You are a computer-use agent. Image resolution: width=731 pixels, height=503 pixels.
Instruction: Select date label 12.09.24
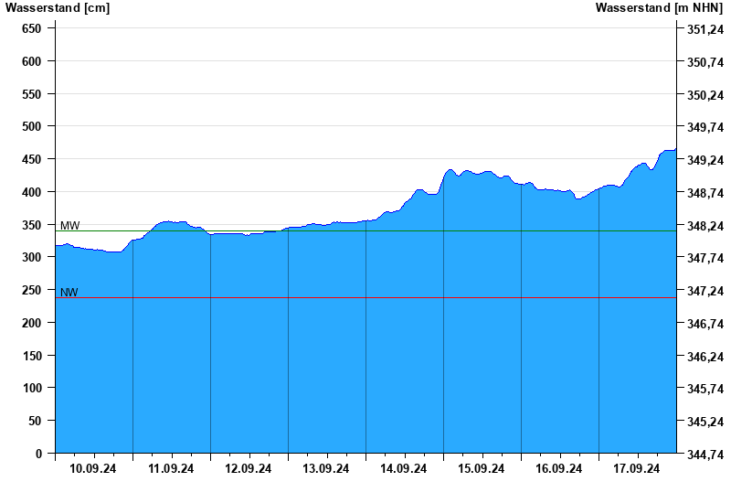coord(248,468)
